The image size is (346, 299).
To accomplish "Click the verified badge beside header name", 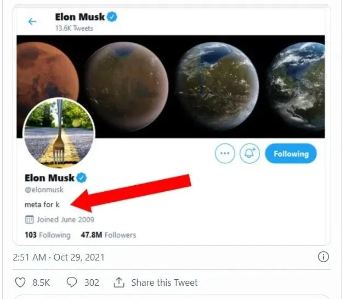I will coord(112,17).
